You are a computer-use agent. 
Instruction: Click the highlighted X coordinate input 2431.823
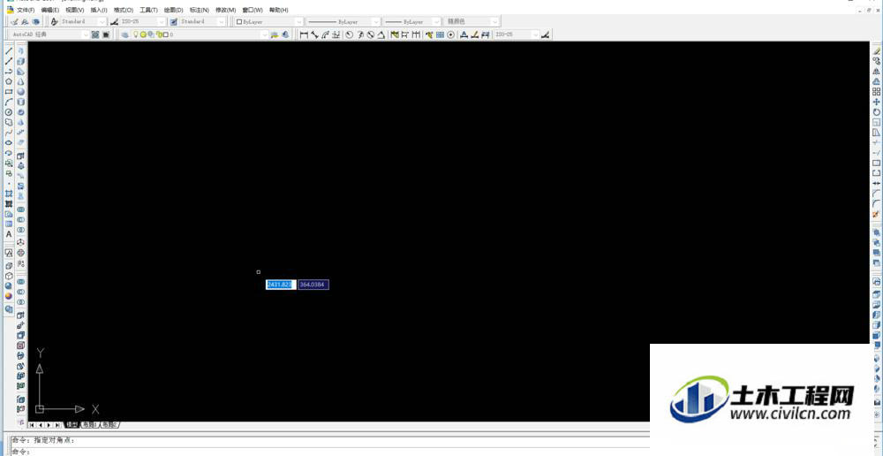tap(281, 285)
